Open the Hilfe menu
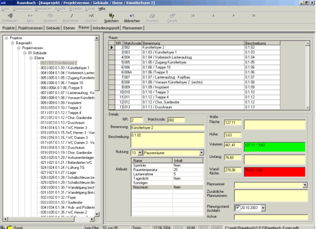The width and height of the screenshot is (316, 229). [102, 9]
